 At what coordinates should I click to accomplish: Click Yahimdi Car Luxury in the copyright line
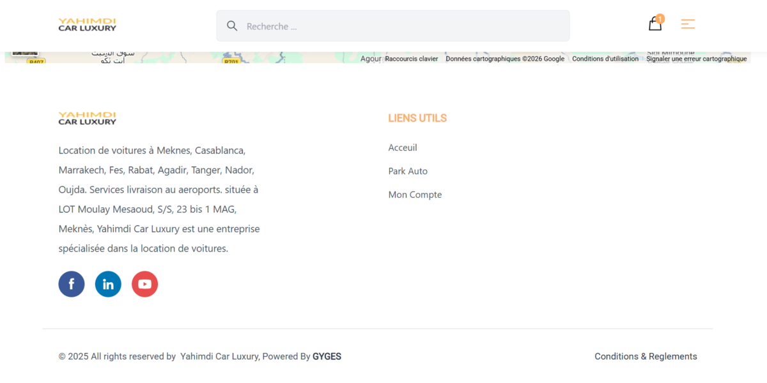[x=219, y=356]
